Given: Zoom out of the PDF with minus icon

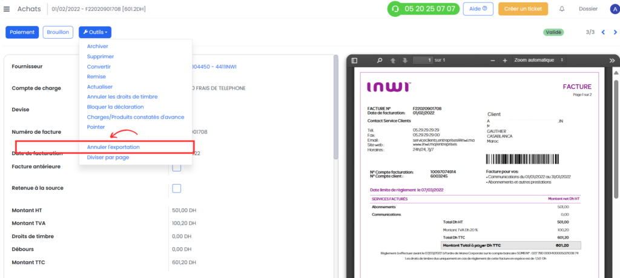Looking at the screenshot, I should pos(493,61).
